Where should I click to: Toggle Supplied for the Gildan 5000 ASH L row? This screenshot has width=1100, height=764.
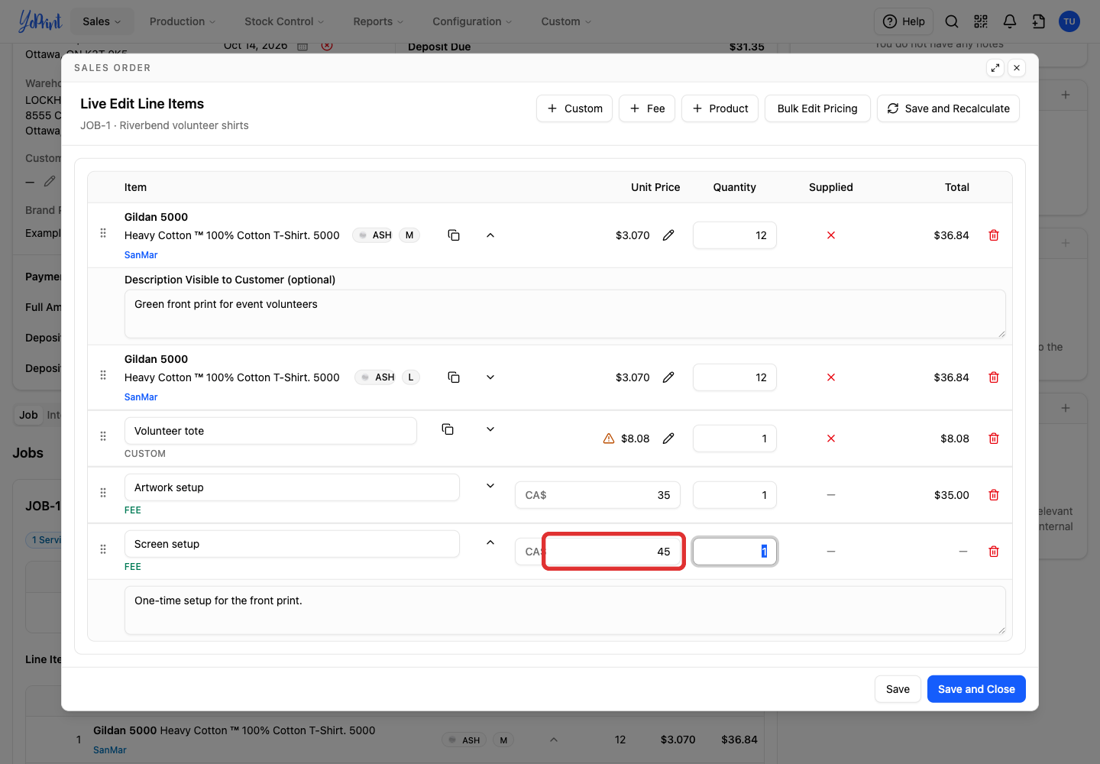[x=831, y=377]
